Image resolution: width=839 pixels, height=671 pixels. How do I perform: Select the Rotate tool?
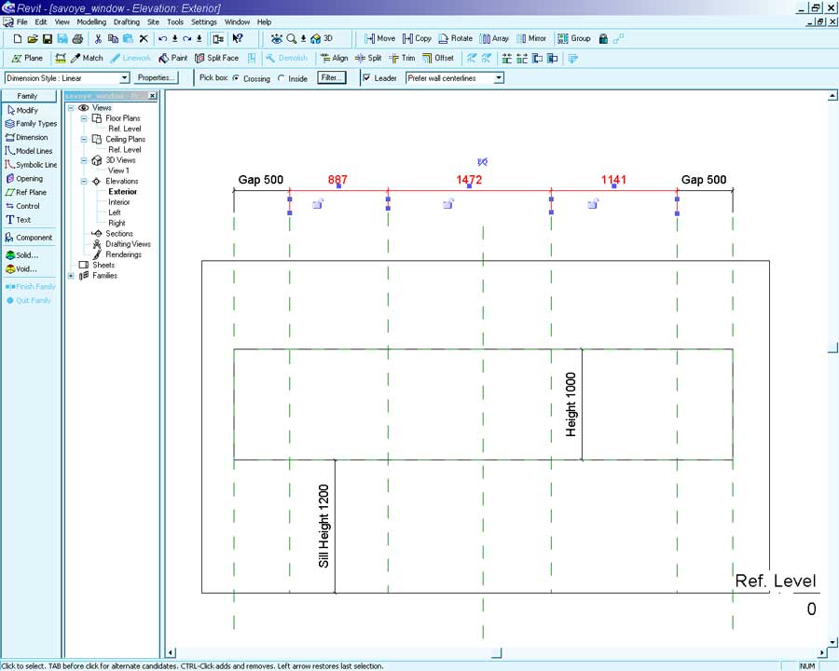[x=455, y=38]
